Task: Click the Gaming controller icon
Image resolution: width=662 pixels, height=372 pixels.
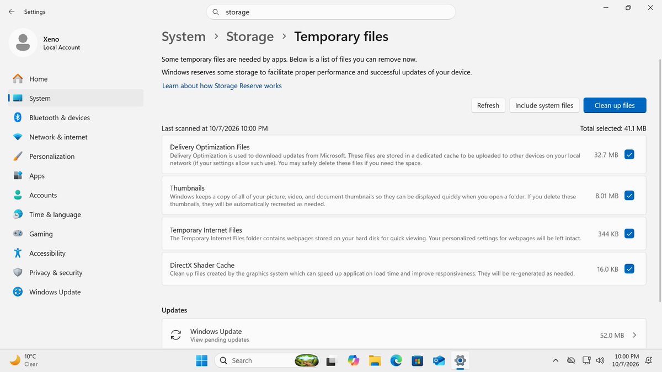Action: 18,234
